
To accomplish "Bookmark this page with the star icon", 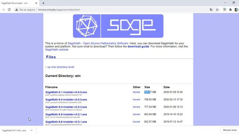I will (217, 10).
